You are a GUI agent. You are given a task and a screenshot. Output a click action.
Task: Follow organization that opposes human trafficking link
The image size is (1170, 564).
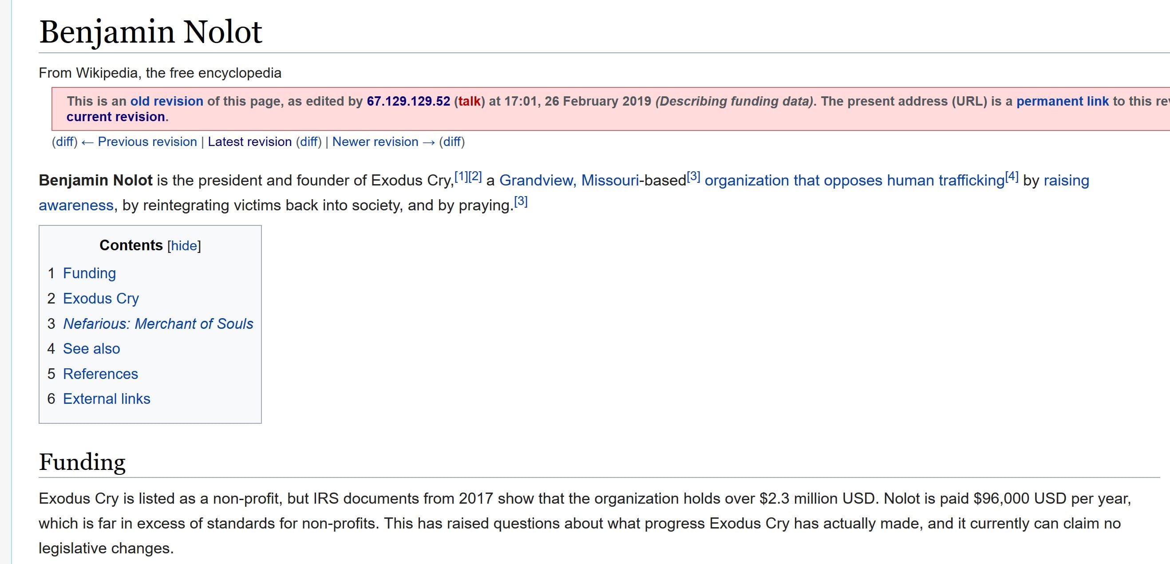[x=854, y=181]
